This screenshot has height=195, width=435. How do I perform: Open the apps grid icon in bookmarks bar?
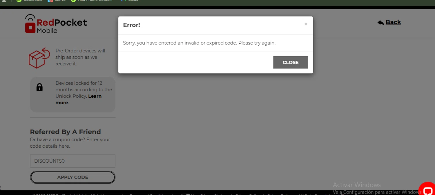click(x=4, y=1)
